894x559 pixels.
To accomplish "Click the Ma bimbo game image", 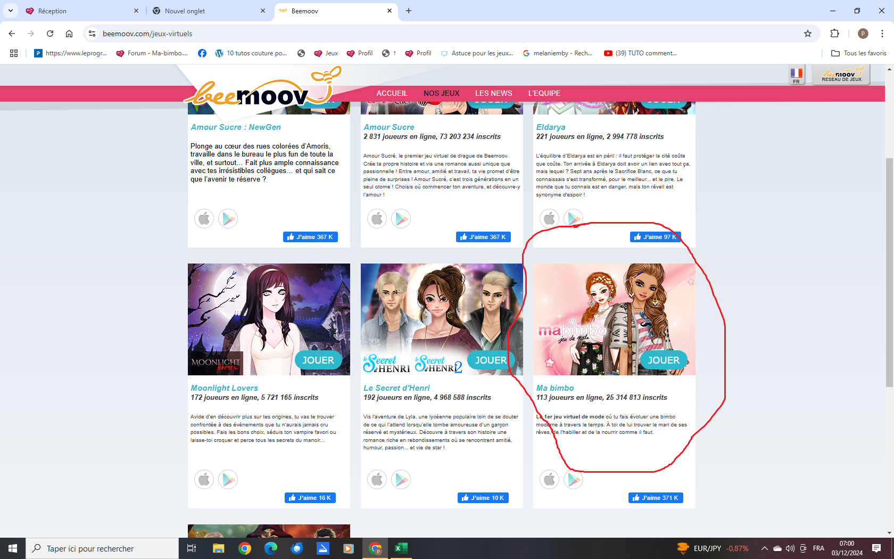I will point(614,319).
